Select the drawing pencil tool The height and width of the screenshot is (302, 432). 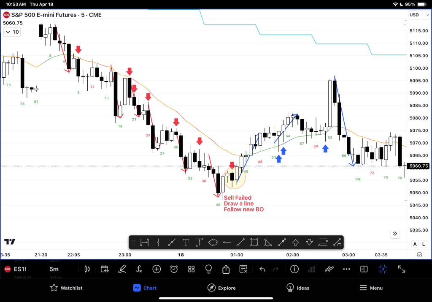coord(122,269)
